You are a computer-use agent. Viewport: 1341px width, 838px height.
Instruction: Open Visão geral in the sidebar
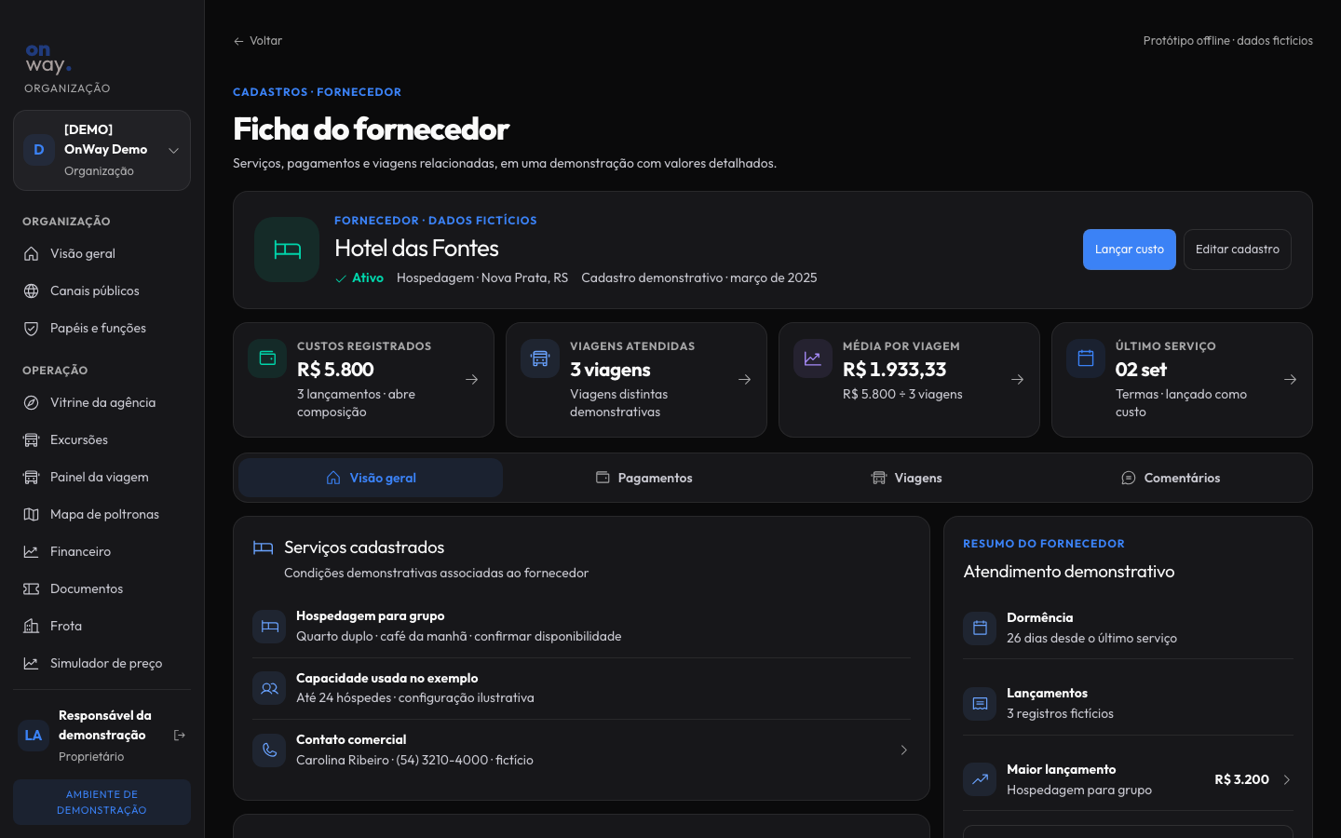[x=102, y=254]
